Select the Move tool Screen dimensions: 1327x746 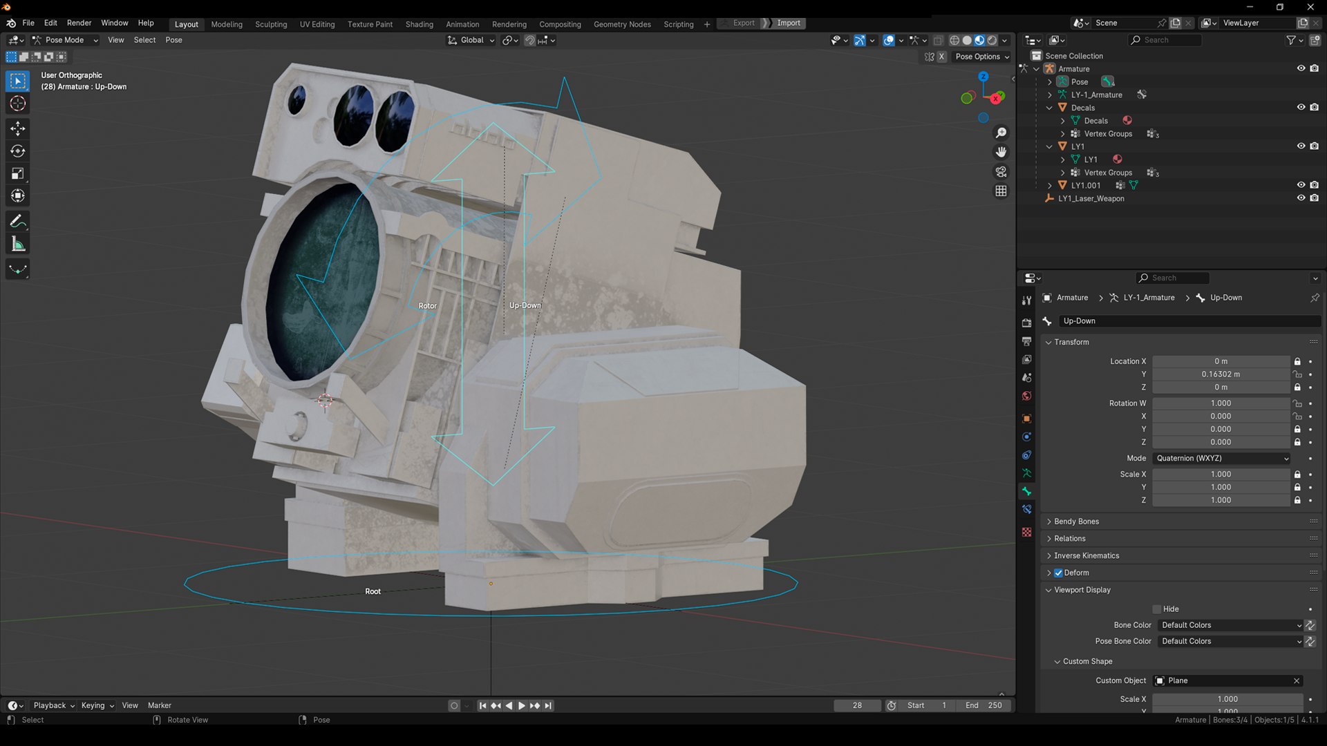(18, 128)
